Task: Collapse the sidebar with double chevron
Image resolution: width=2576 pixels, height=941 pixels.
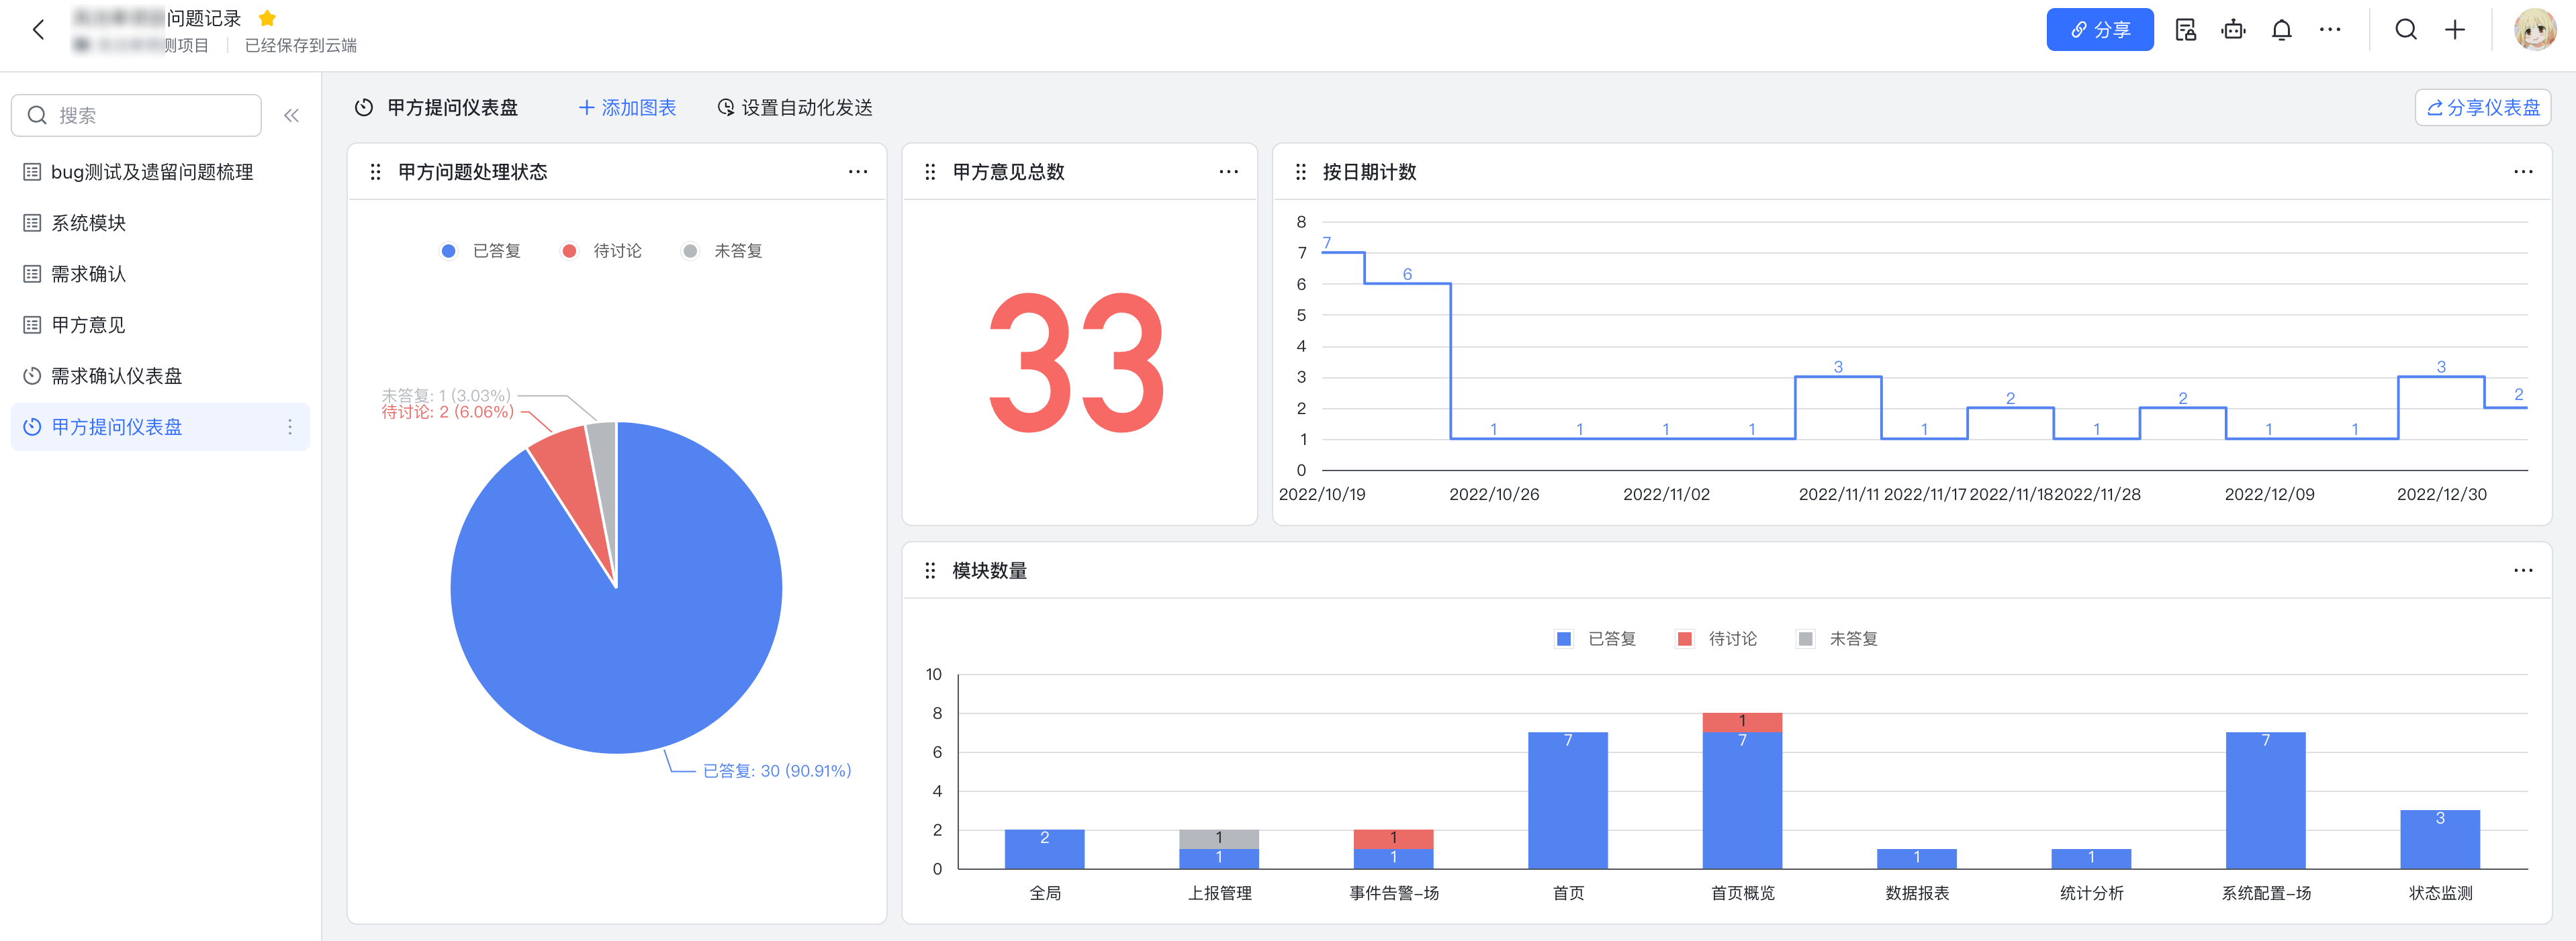Action: pos(291,116)
